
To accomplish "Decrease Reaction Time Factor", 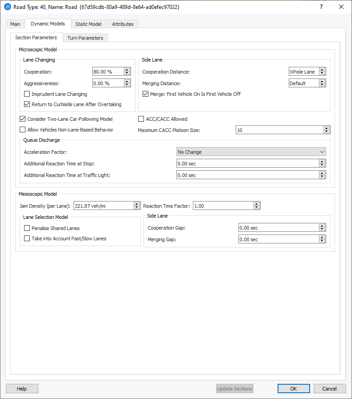I will pyautogui.click(x=257, y=207).
